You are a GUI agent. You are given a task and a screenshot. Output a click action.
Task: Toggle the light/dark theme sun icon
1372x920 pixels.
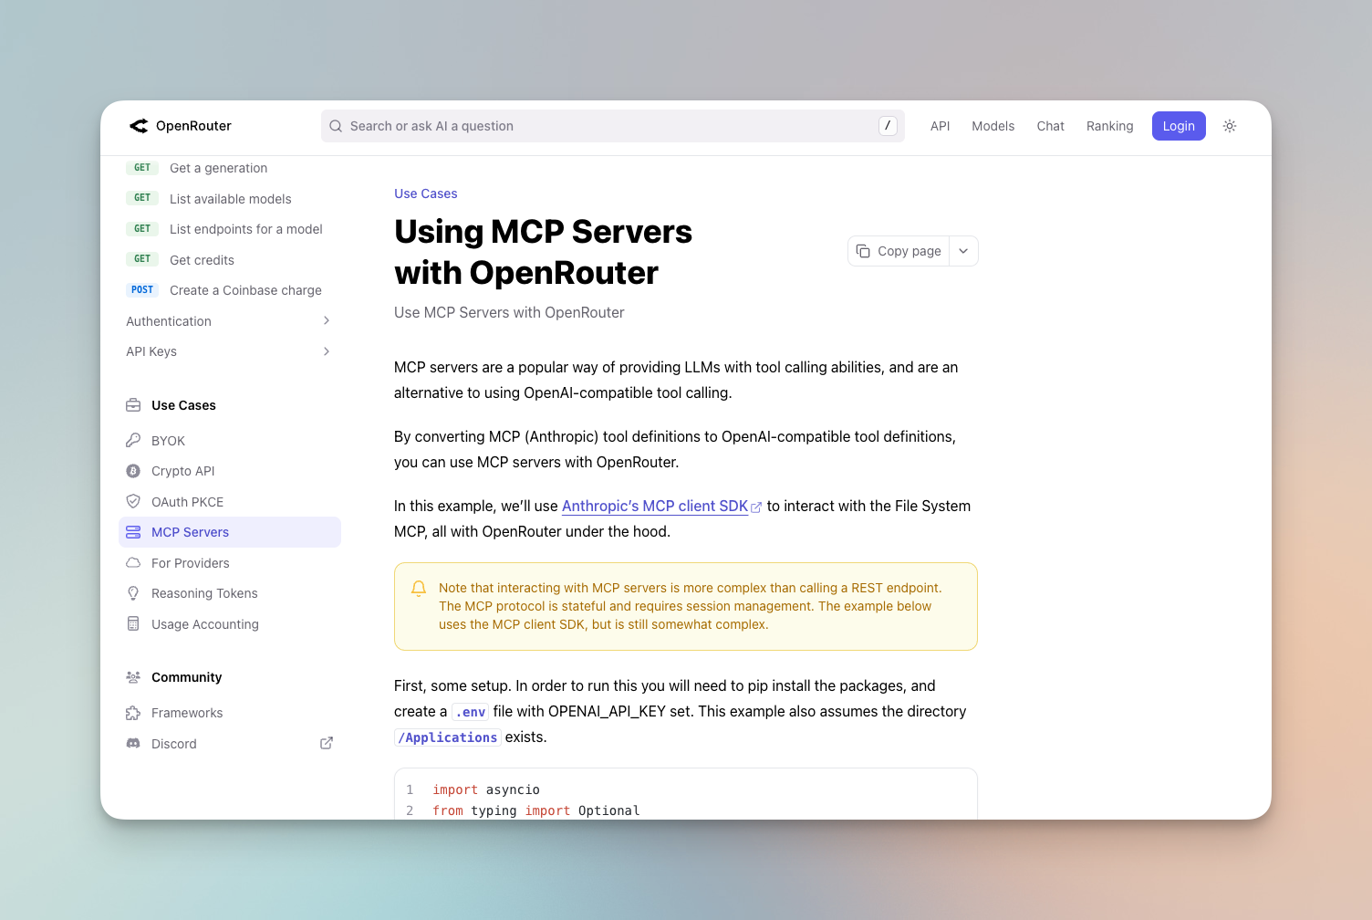[x=1230, y=126]
